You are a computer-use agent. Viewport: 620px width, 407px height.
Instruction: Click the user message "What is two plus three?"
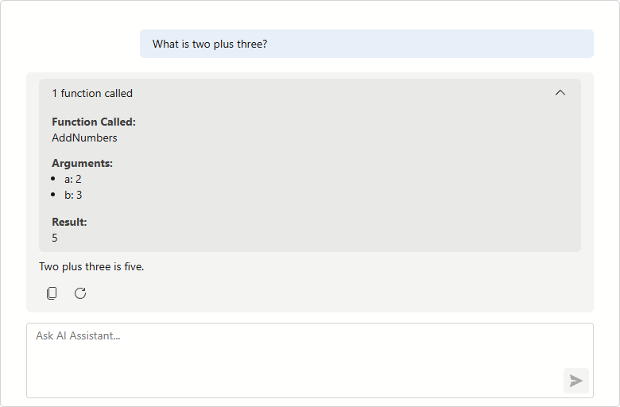[210, 44]
